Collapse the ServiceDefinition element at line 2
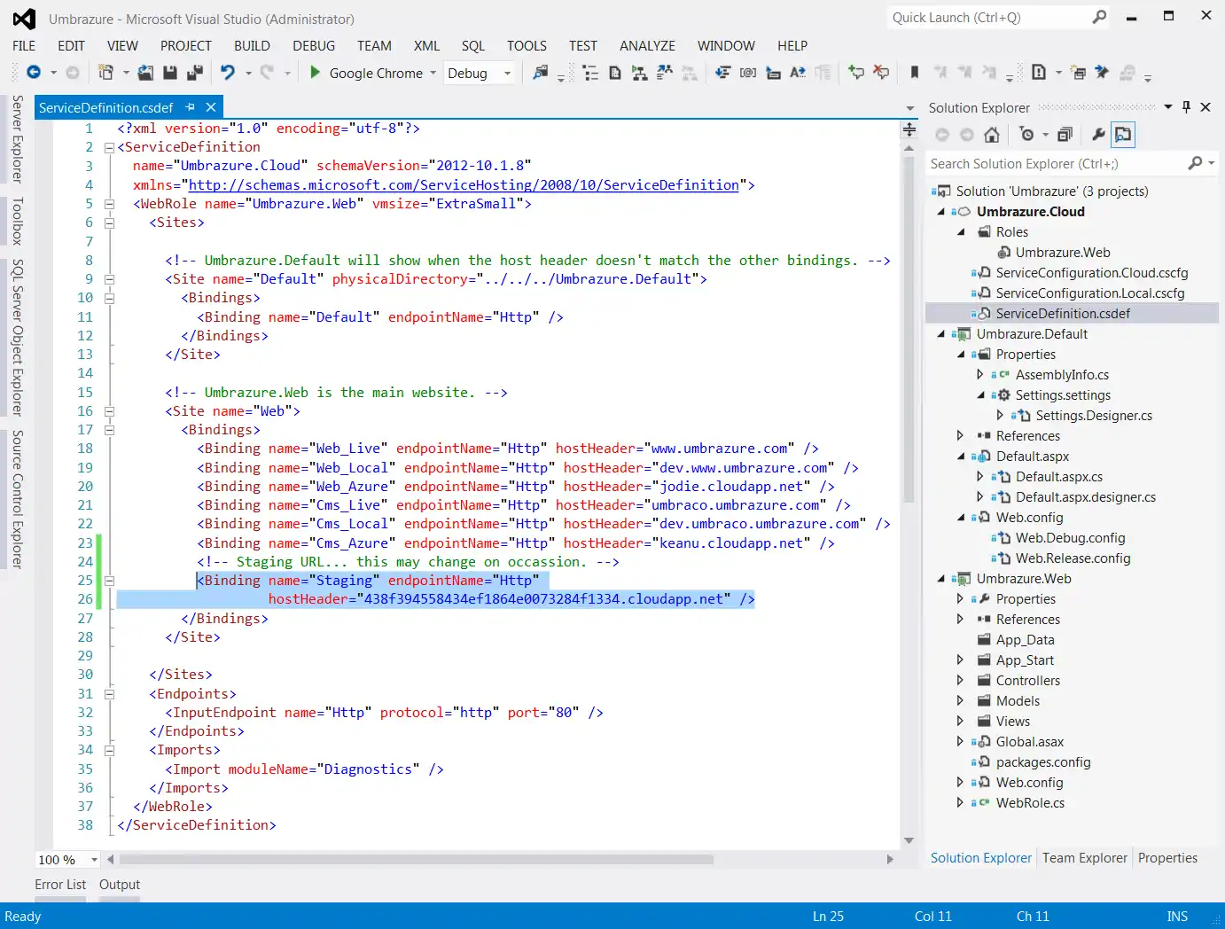1225x929 pixels. [x=110, y=147]
